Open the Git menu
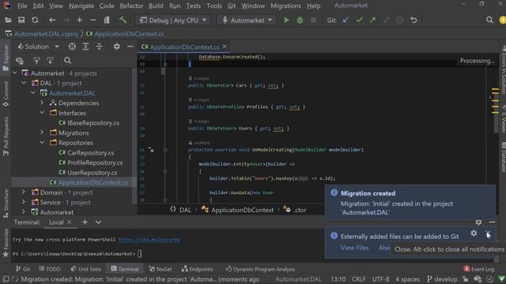Viewport: 506px width, 284px height. (x=232, y=6)
